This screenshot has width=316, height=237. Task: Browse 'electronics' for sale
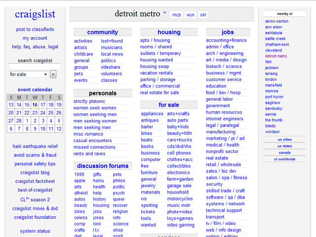click(x=178, y=172)
